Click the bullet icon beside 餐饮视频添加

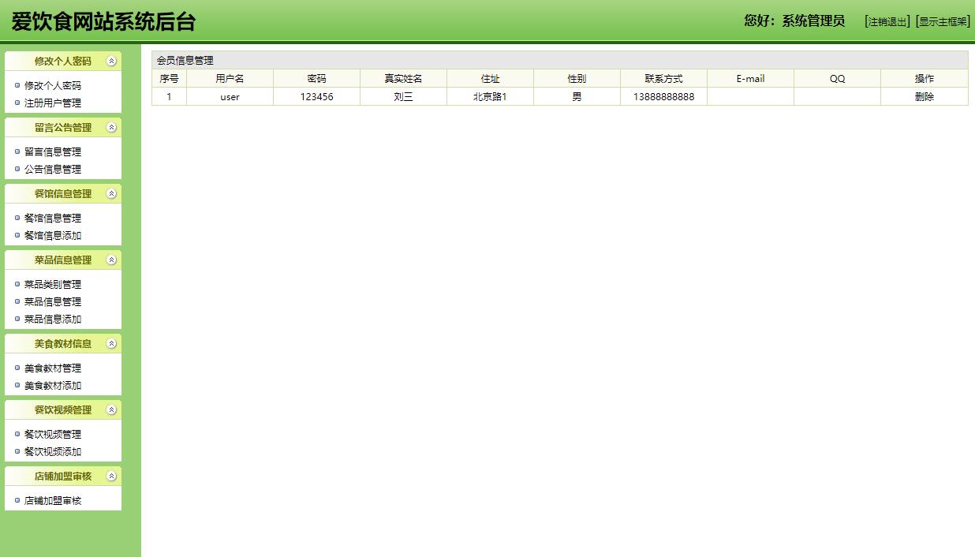[x=17, y=451]
